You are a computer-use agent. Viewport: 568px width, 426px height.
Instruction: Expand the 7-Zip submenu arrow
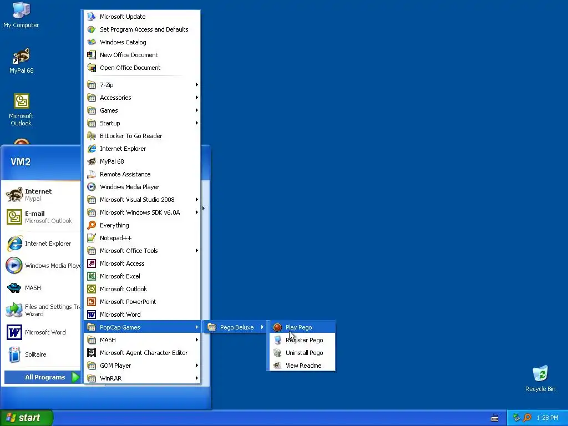197,85
